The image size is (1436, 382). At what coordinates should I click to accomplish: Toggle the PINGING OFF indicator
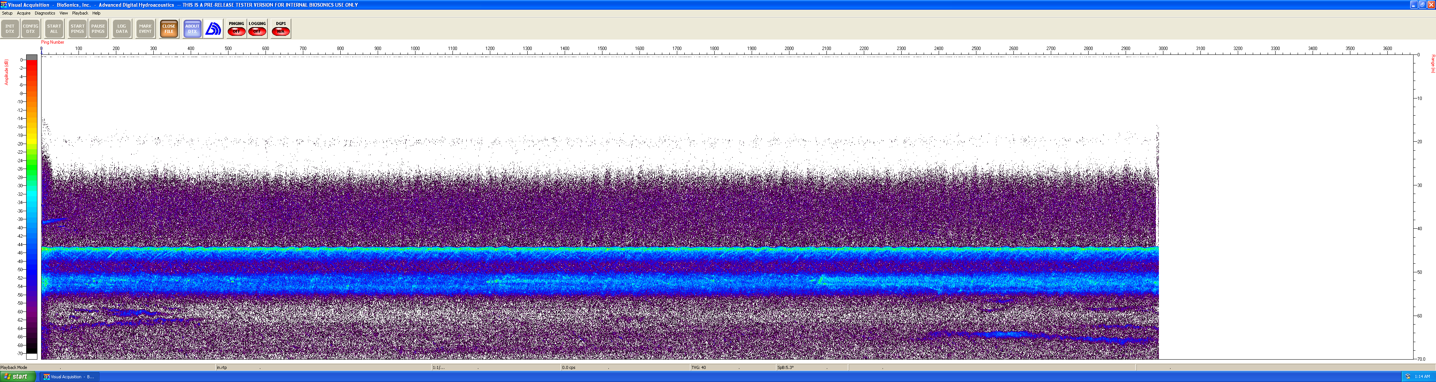click(x=236, y=28)
